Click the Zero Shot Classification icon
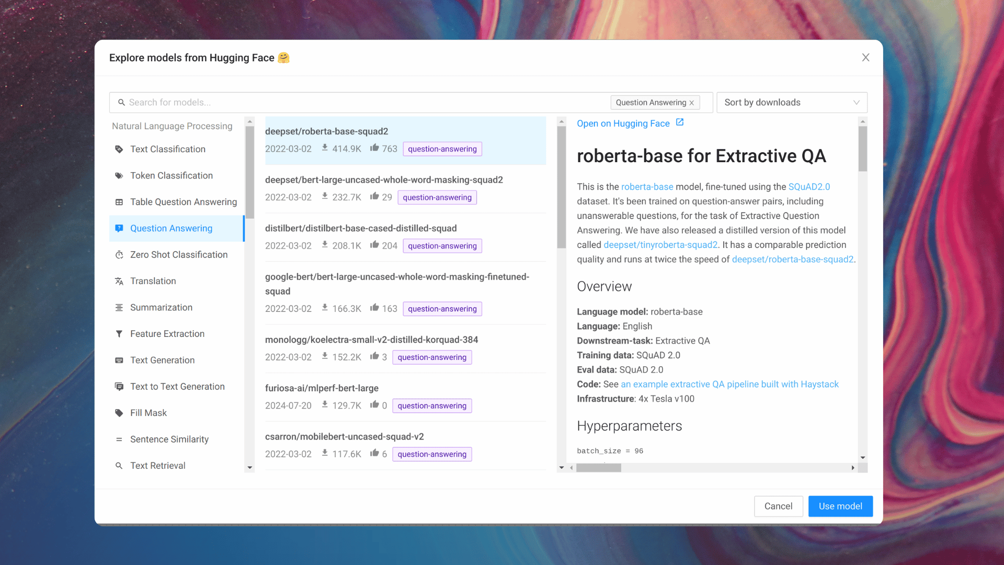 pyautogui.click(x=119, y=255)
